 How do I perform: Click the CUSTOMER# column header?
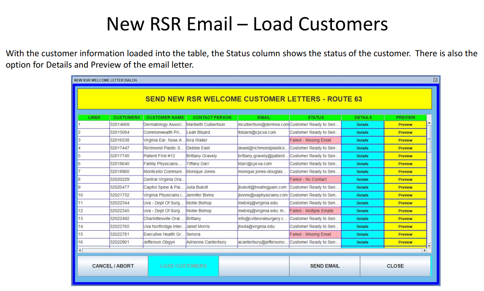point(127,117)
